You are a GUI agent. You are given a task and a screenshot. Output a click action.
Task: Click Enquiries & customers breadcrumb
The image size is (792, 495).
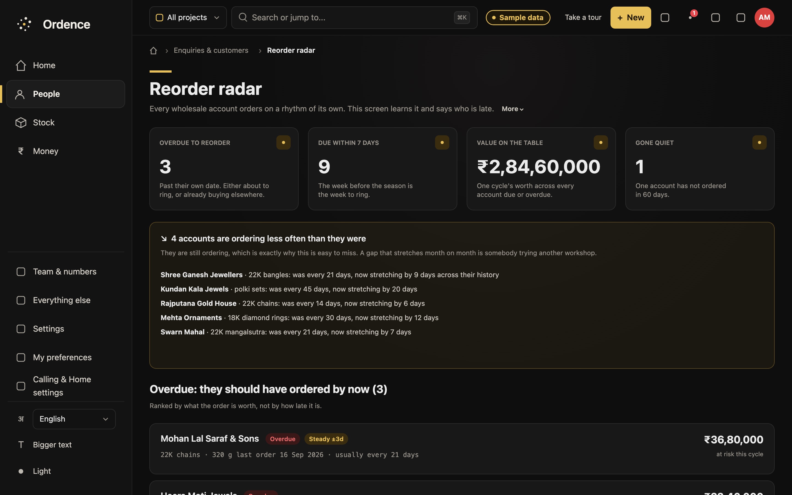(x=211, y=50)
